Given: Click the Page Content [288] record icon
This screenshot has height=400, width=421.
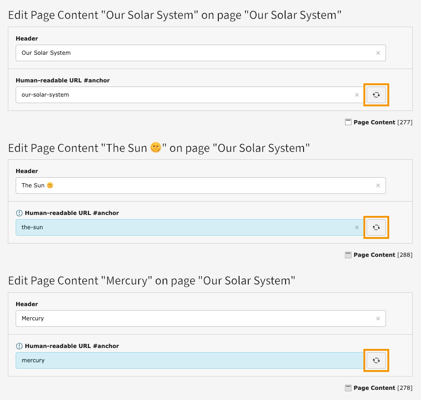Looking at the screenshot, I should pos(348,255).
